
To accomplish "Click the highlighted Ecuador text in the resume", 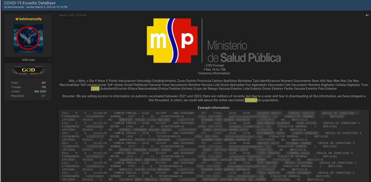I will coord(251,100).
